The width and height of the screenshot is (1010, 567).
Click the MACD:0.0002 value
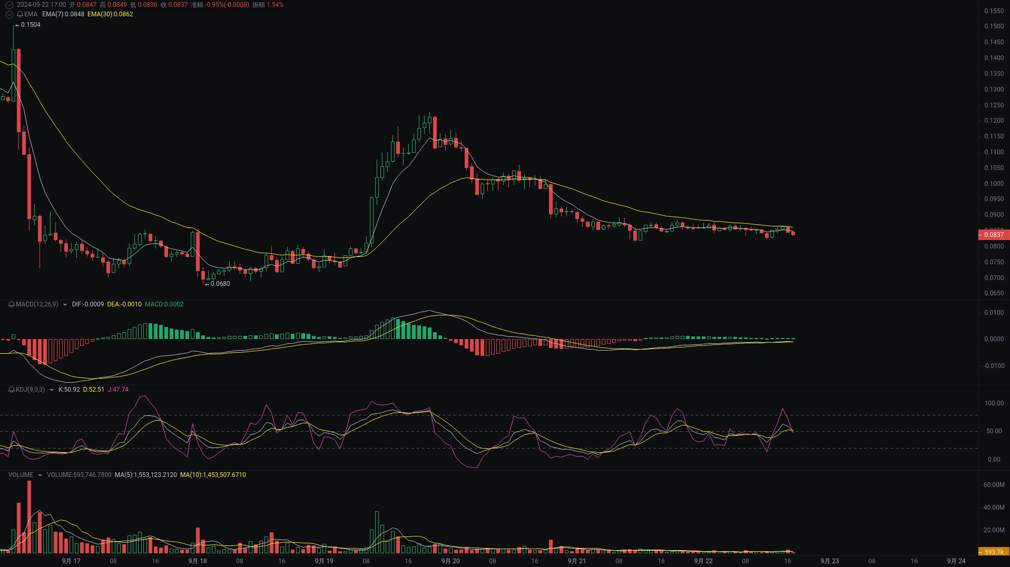(164, 304)
